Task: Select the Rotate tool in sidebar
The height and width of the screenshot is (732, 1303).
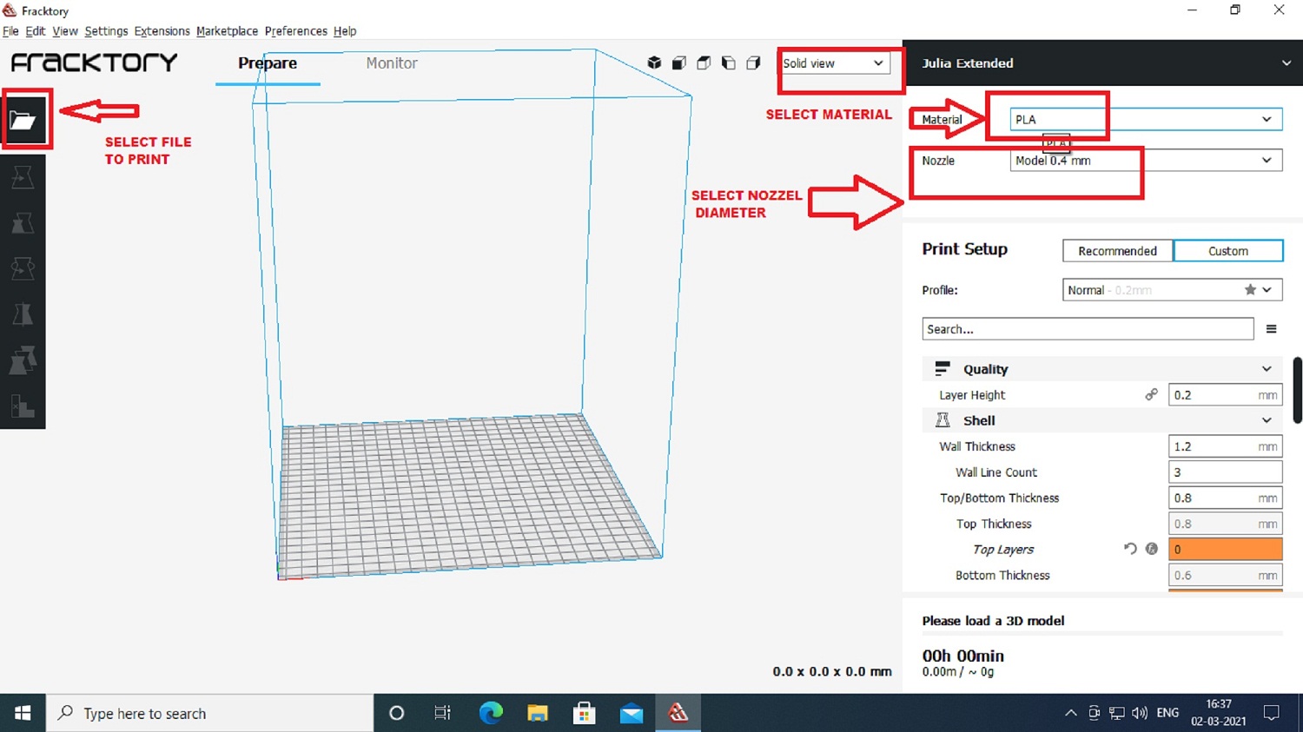Action: pos(23,269)
